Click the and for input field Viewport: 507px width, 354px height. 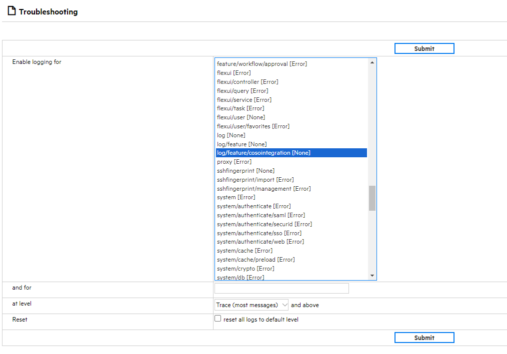click(281, 288)
